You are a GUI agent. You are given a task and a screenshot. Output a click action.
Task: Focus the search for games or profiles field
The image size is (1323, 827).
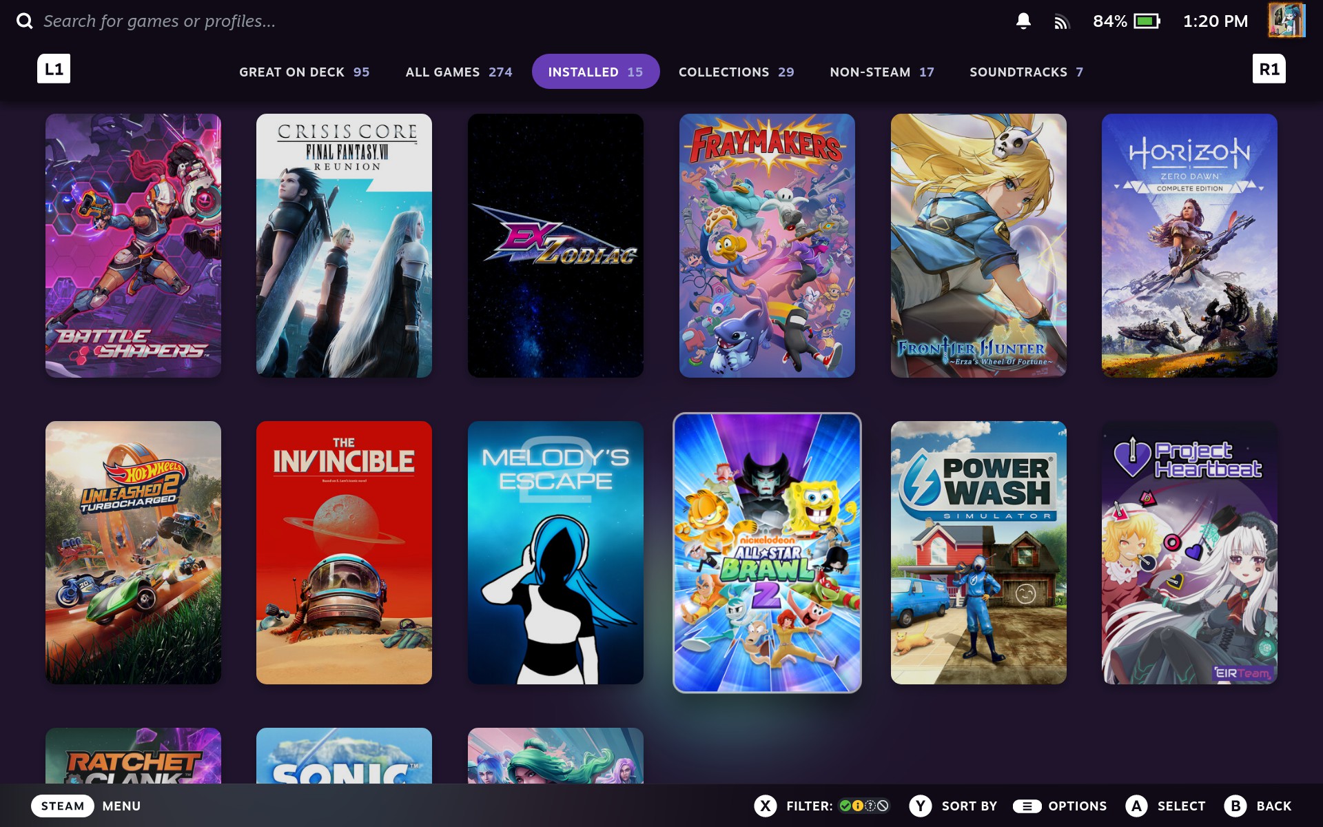click(159, 21)
